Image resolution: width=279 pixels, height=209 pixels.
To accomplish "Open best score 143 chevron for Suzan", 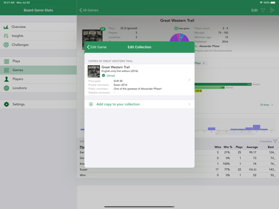I will tap(275, 170).
